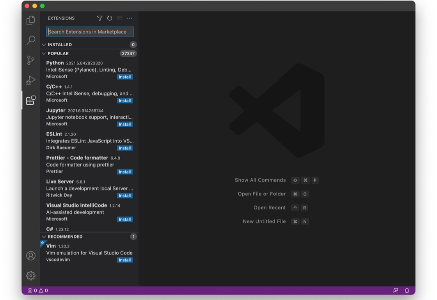Install the Vim extension

click(124, 260)
